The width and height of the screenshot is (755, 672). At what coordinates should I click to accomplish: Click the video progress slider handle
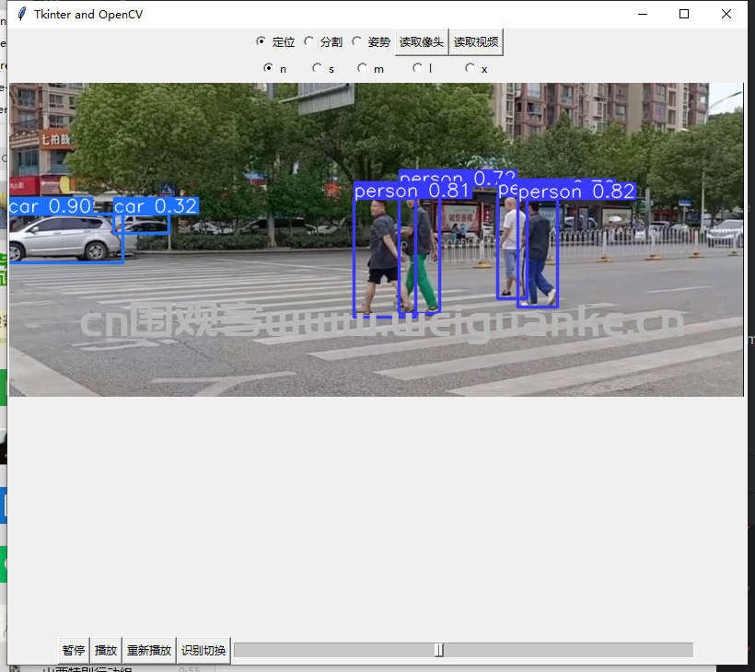439,650
